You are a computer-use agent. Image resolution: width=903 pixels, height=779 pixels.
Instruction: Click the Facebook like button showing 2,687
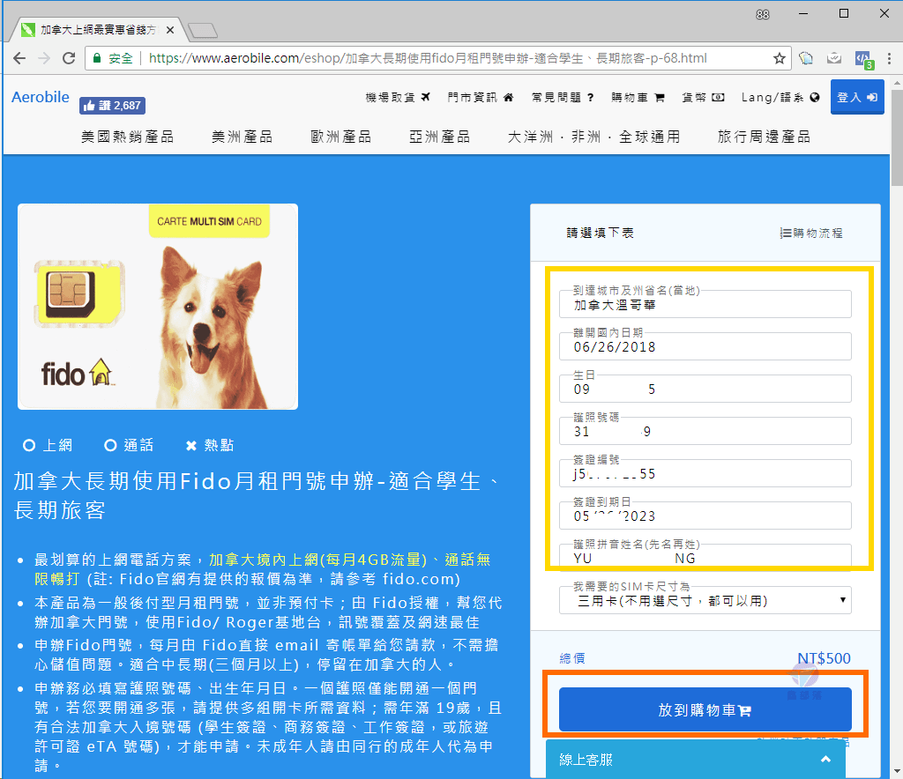pyautogui.click(x=112, y=105)
